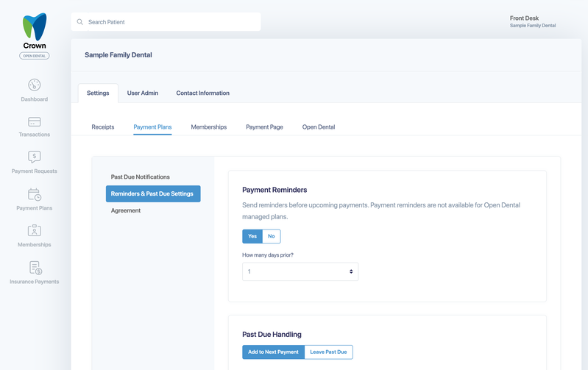Switch to the User Admin tab

click(x=143, y=93)
